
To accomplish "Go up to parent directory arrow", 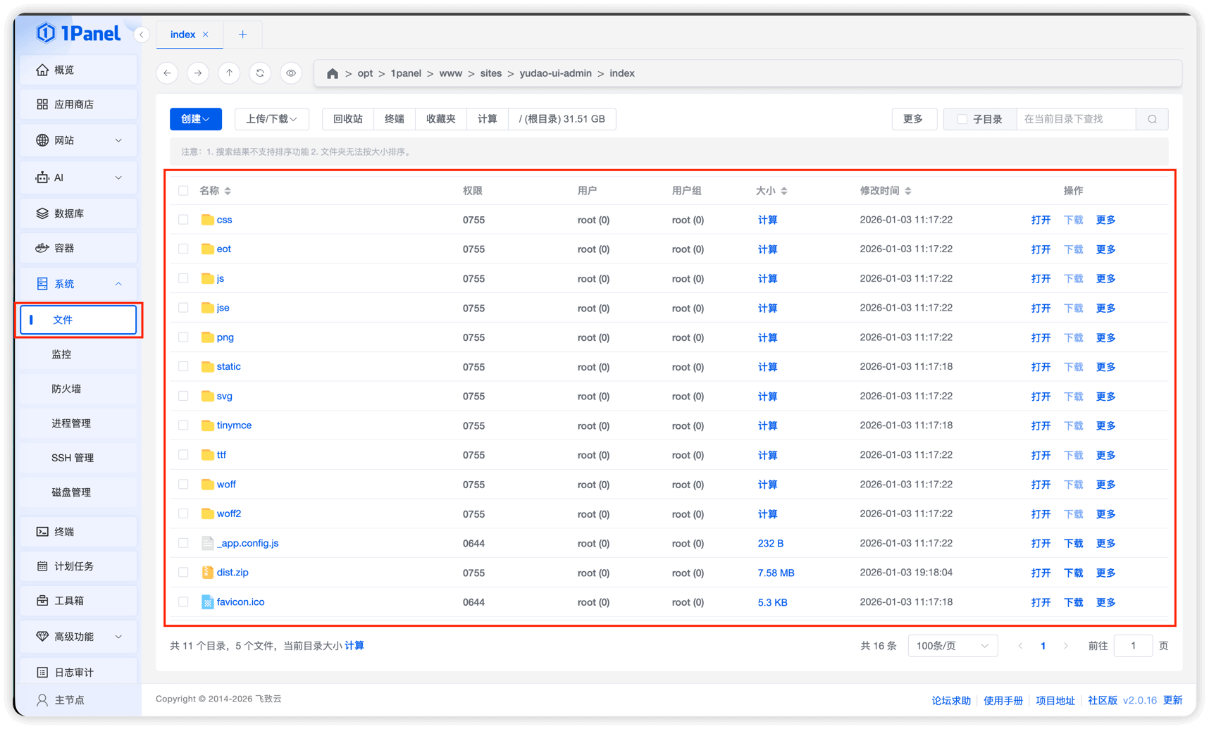I will click(x=229, y=73).
